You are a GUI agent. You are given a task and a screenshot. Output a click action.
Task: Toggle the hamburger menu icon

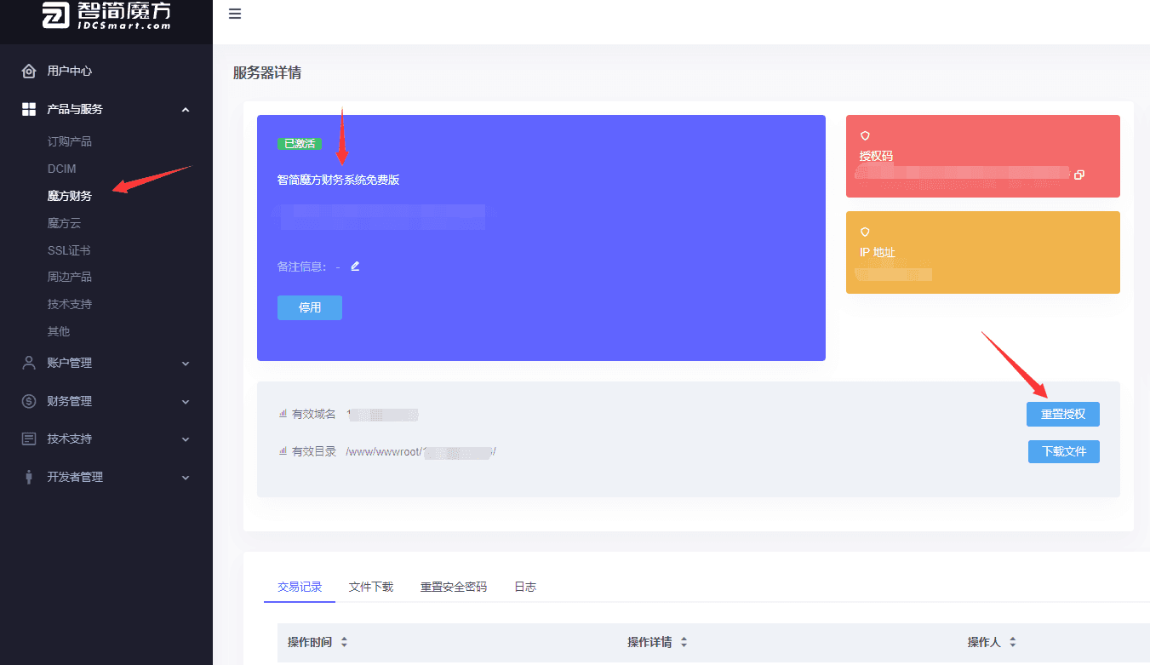235,14
